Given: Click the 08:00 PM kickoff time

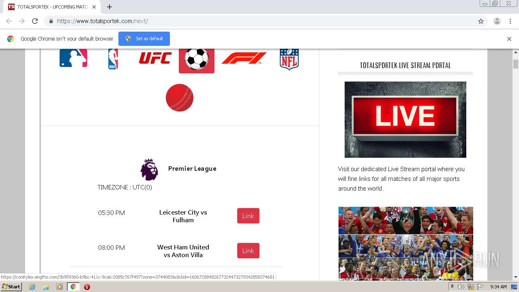Looking at the screenshot, I should (112, 247).
